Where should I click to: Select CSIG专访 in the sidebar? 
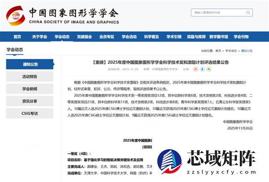pyautogui.click(x=30, y=113)
